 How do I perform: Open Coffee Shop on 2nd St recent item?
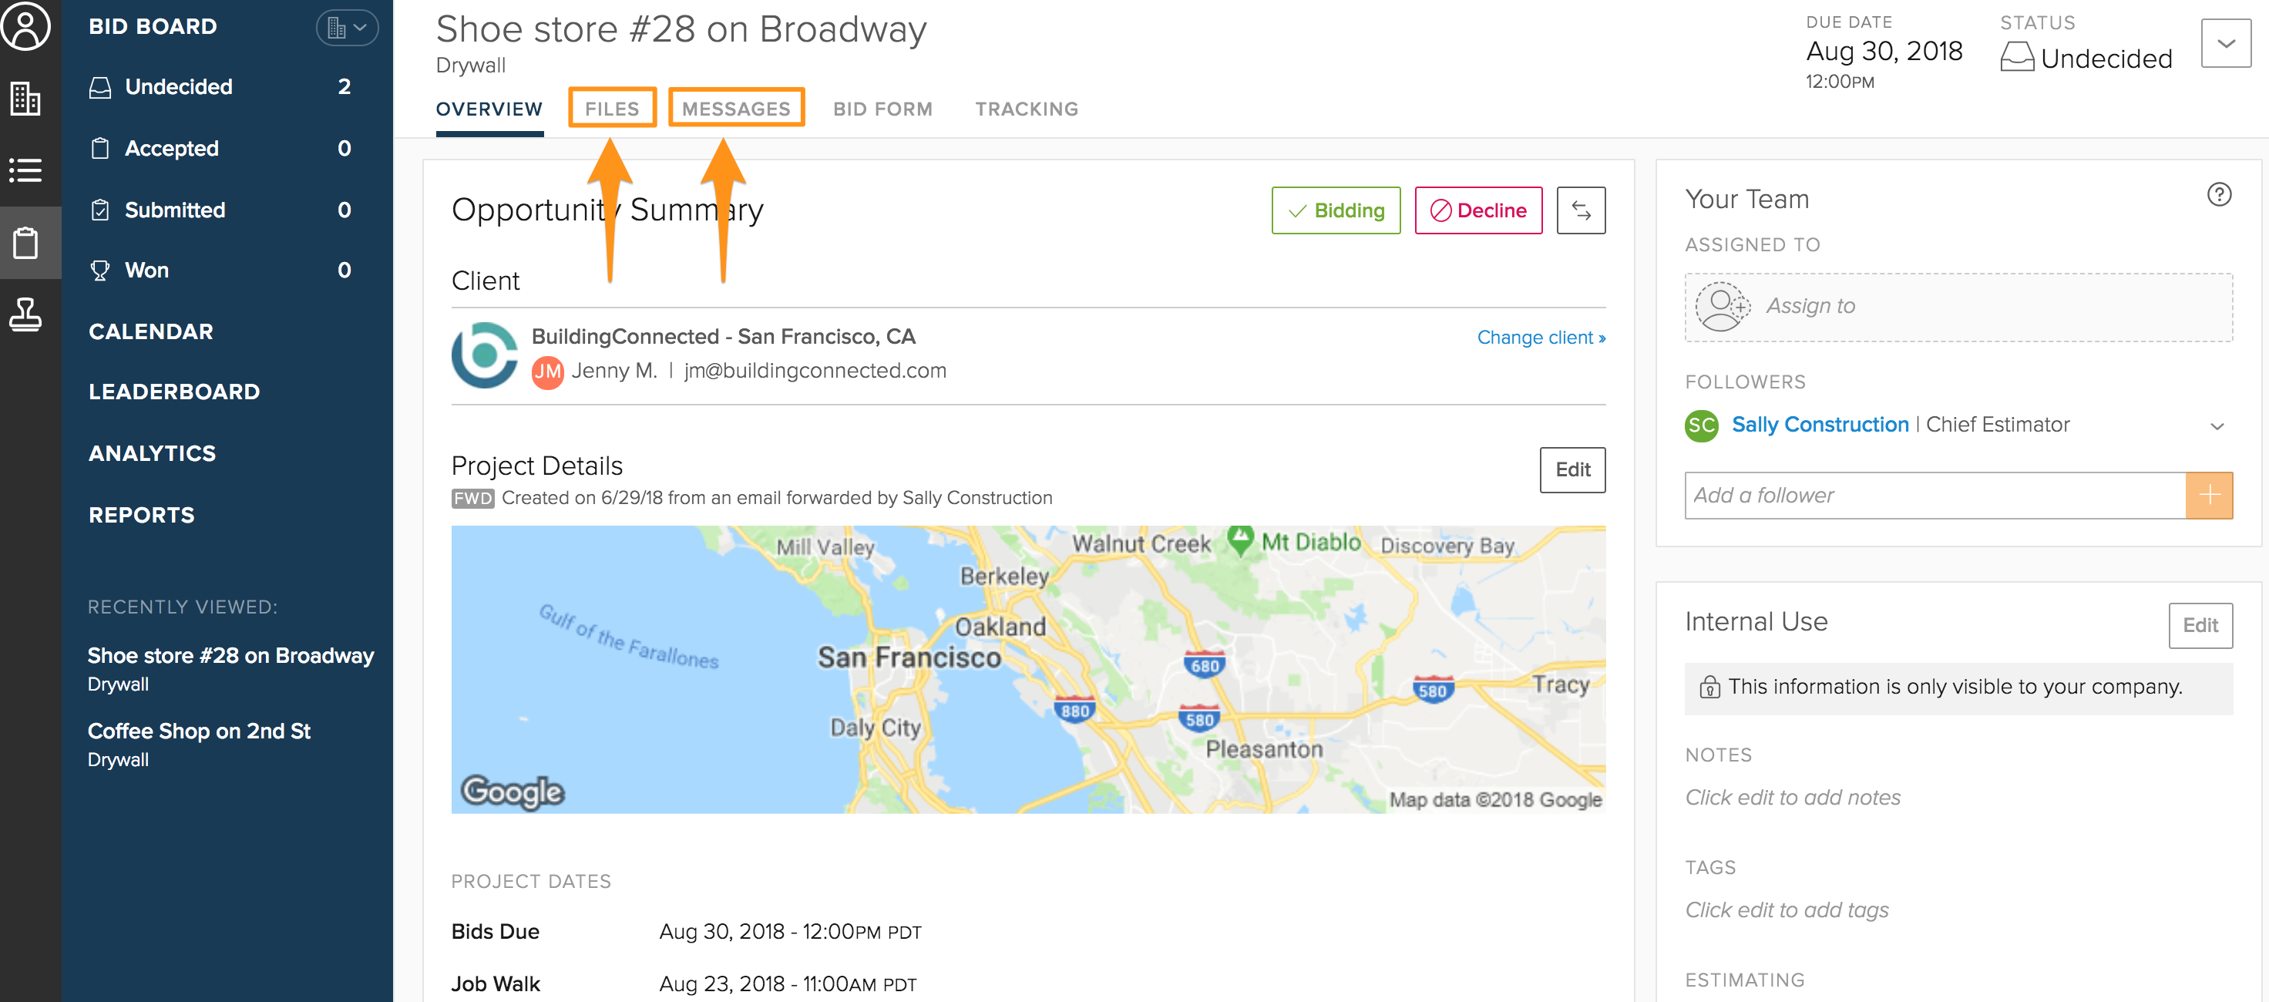(199, 731)
